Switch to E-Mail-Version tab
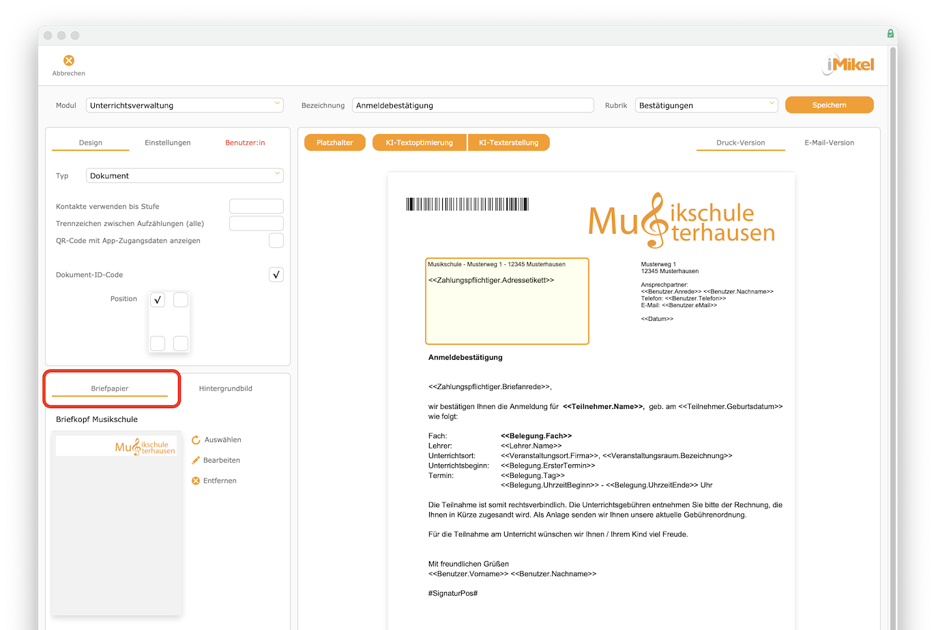The height and width of the screenshot is (630, 936). (830, 143)
